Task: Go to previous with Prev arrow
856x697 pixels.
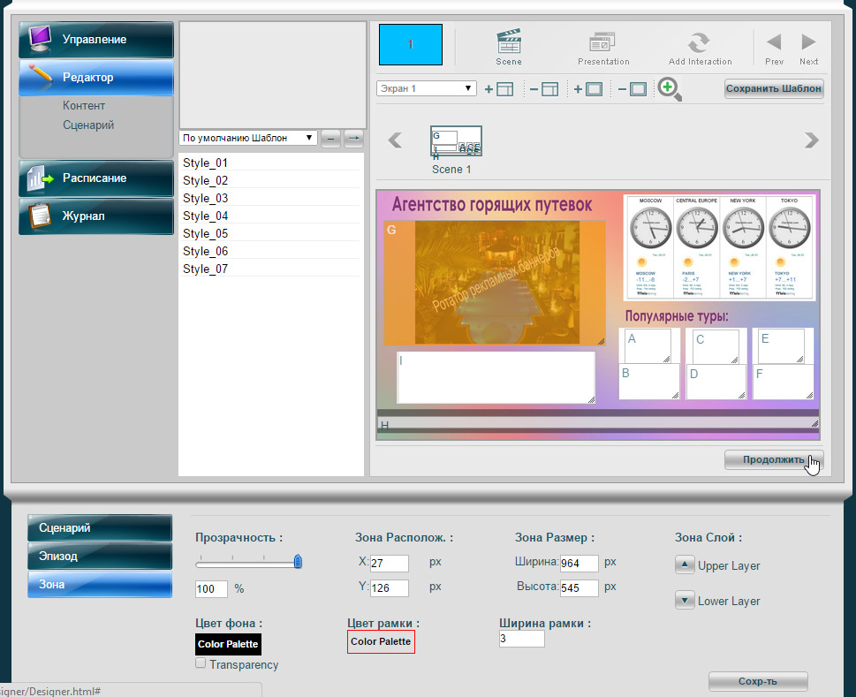Action: pyautogui.click(x=774, y=42)
